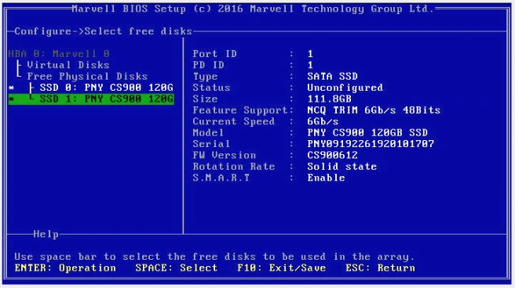Click the Size label
This screenshot has width=515, height=288.
point(205,99)
